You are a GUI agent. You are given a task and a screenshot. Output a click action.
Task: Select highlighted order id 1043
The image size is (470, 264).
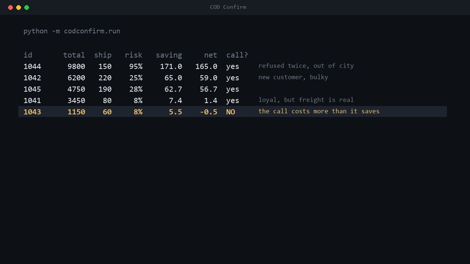tap(33, 112)
